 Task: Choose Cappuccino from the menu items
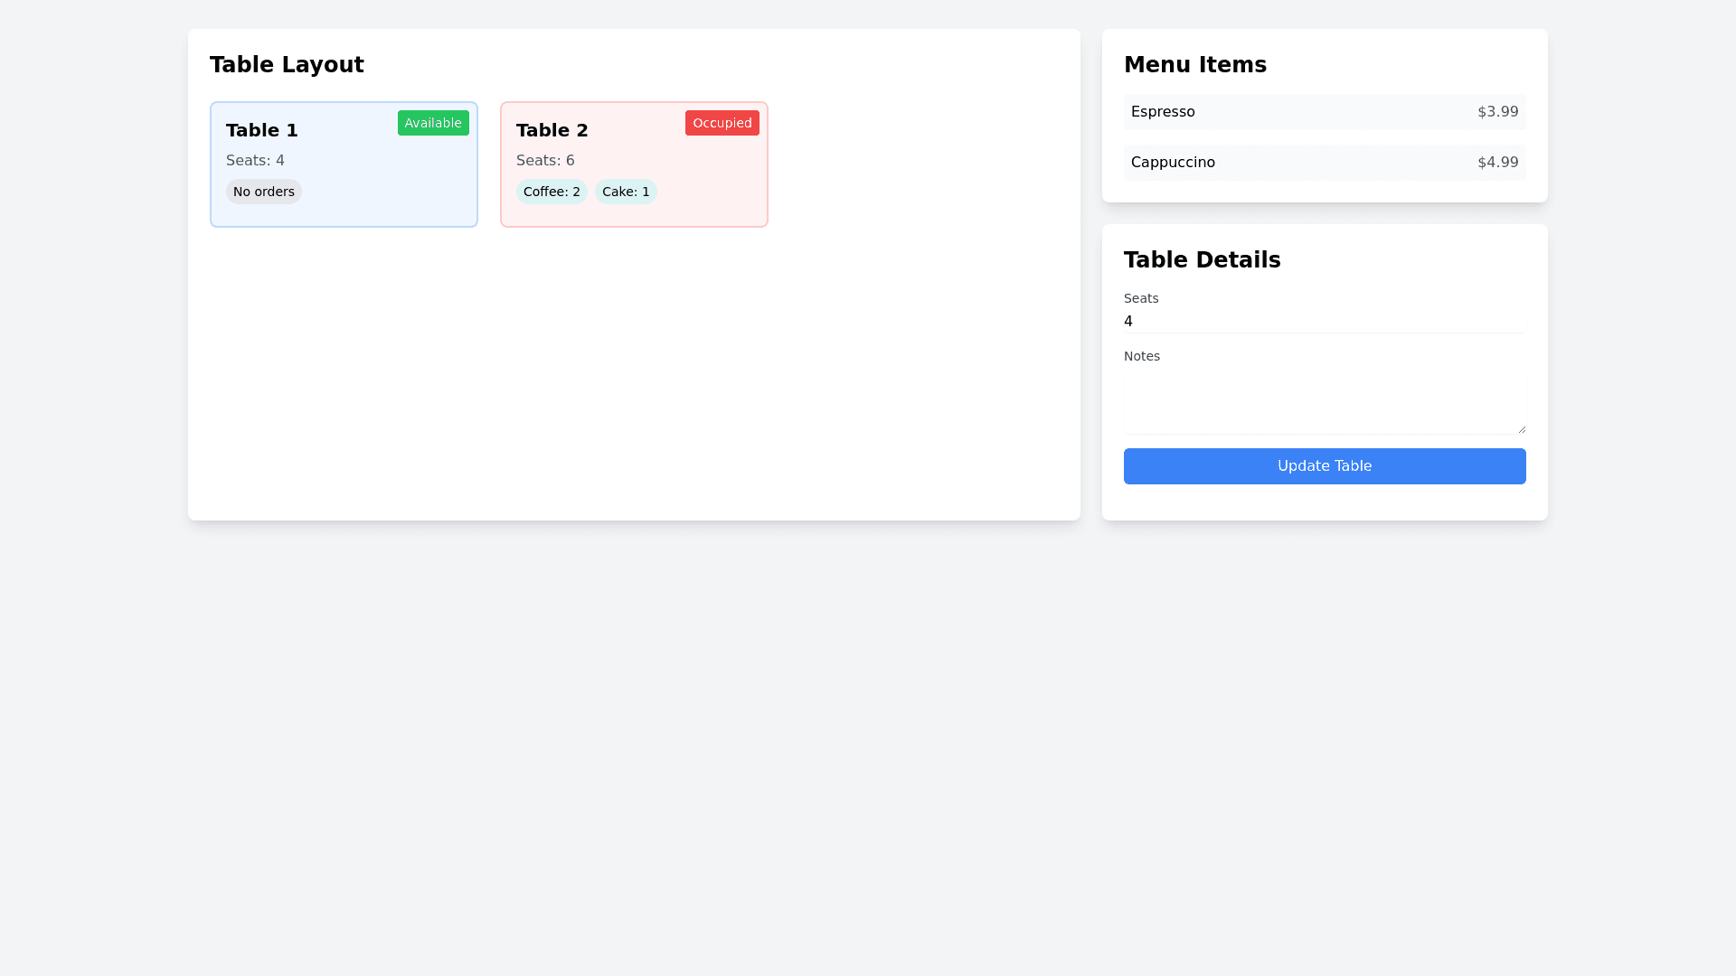(x=1173, y=163)
